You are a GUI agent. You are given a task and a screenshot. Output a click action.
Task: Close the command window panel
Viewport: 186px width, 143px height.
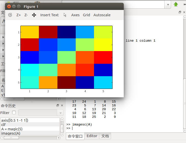tap(184, 12)
